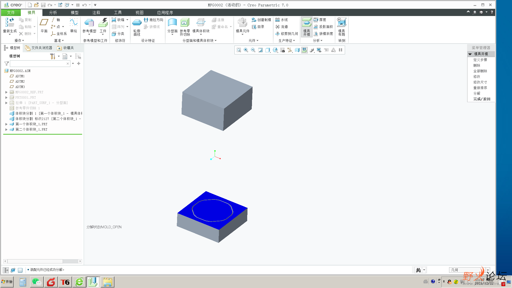The height and width of the screenshot is (288, 512).
Task: Open the 收藏夹 navigator tab
Action: (x=66, y=48)
